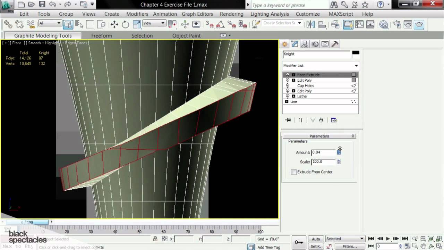Click the Align tool icon
The image size is (444, 250).
(x=322, y=24)
